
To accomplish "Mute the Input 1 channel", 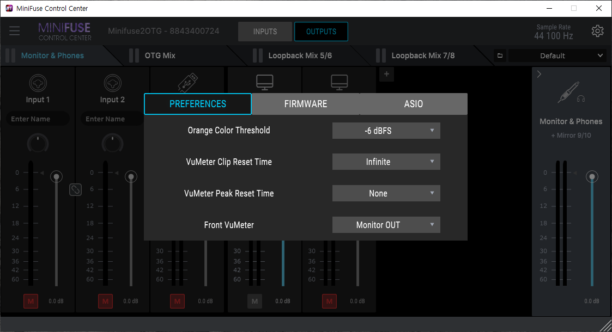I will 31,301.
